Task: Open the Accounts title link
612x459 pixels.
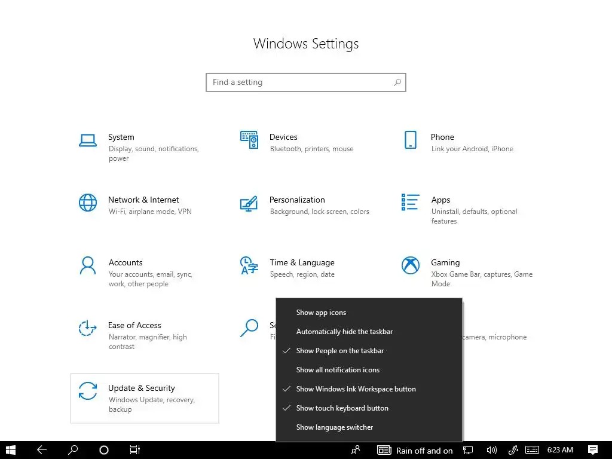Action: pos(126,263)
